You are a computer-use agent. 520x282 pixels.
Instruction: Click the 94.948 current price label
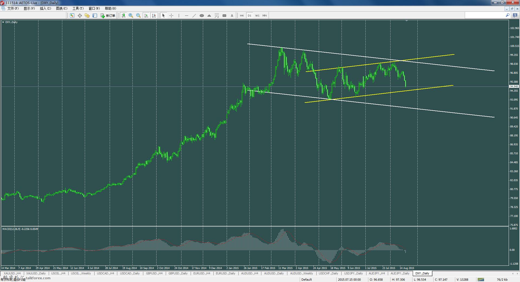[514, 86]
